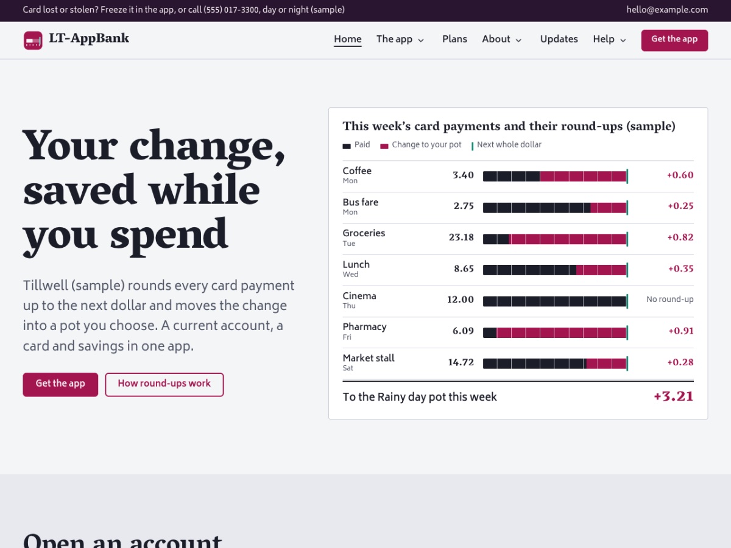Click the Pharmacy +0.91 round-up amount
Screen dimensions: 731x548
(x=681, y=331)
